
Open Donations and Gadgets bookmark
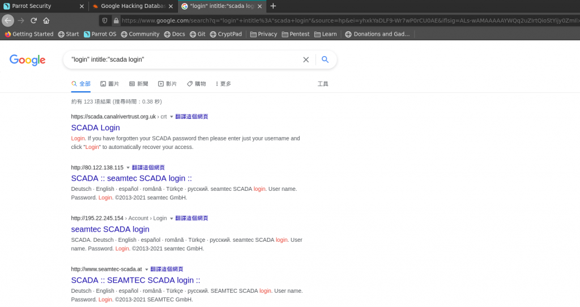tap(377, 34)
